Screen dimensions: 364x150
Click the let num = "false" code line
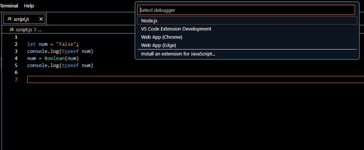53,44
